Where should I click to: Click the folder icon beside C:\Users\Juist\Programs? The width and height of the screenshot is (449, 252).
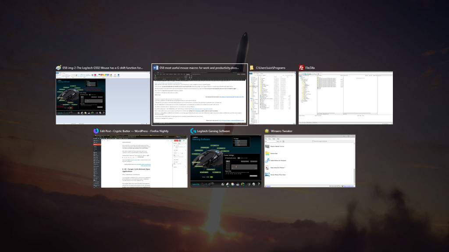coord(252,68)
